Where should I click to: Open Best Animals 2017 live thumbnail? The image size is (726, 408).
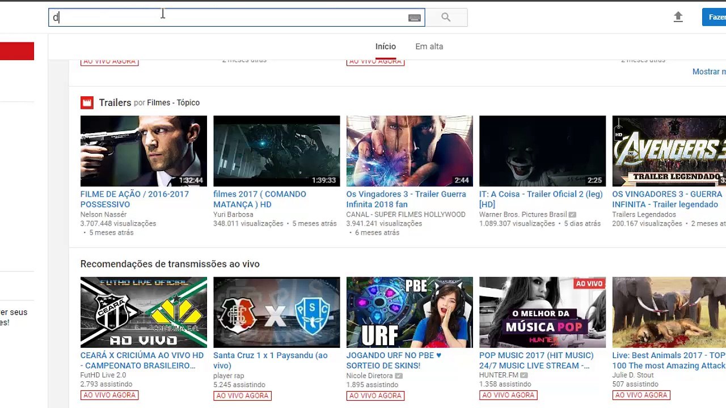click(669, 312)
